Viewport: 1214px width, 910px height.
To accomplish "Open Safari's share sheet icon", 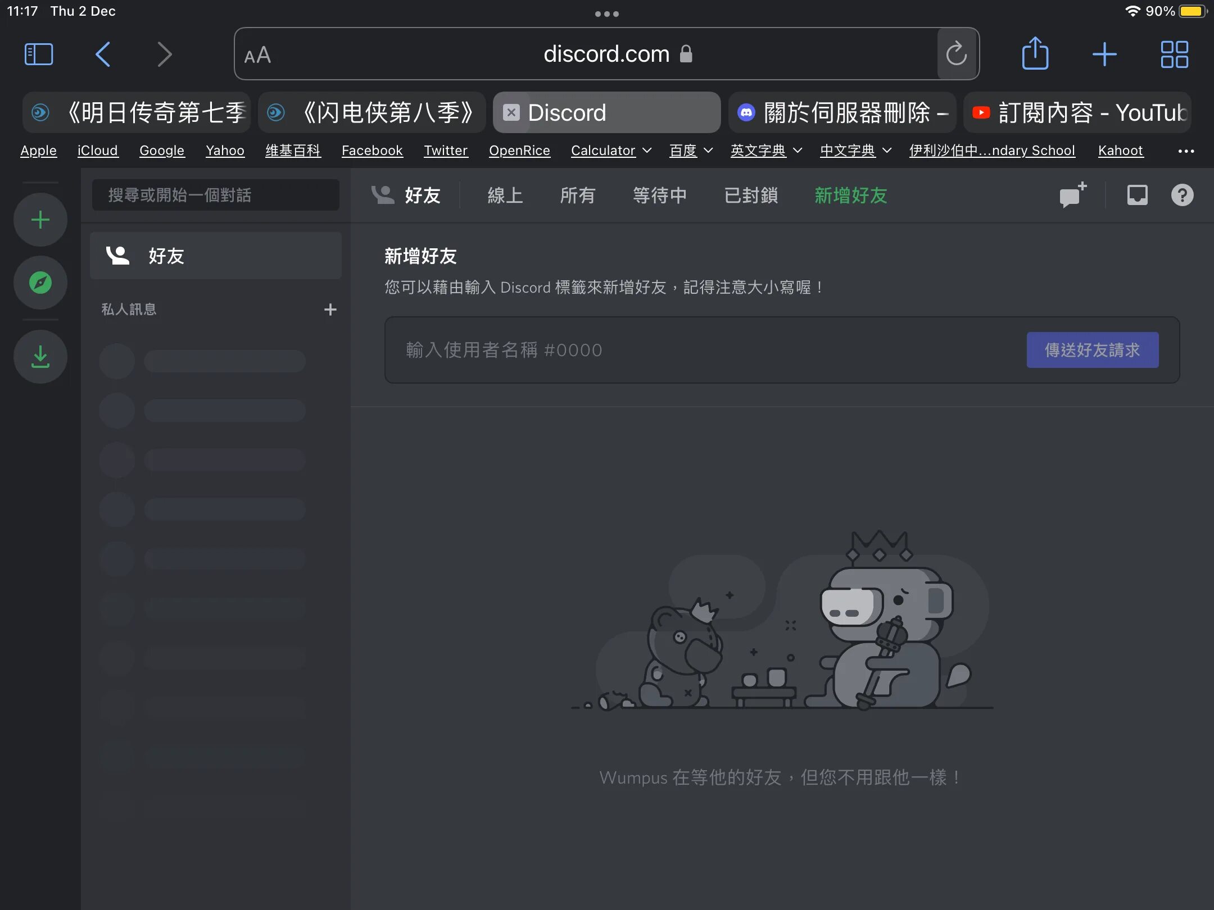I will [1035, 54].
